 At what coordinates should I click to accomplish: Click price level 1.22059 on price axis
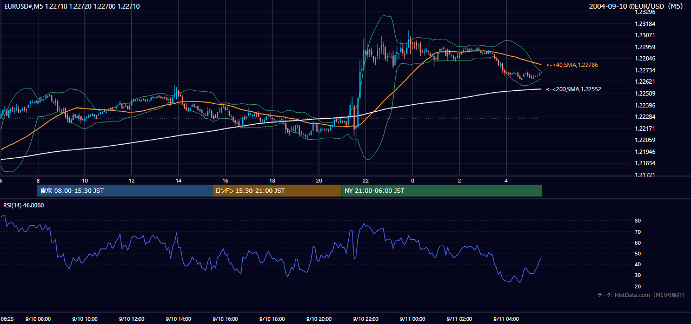click(645, 140)
